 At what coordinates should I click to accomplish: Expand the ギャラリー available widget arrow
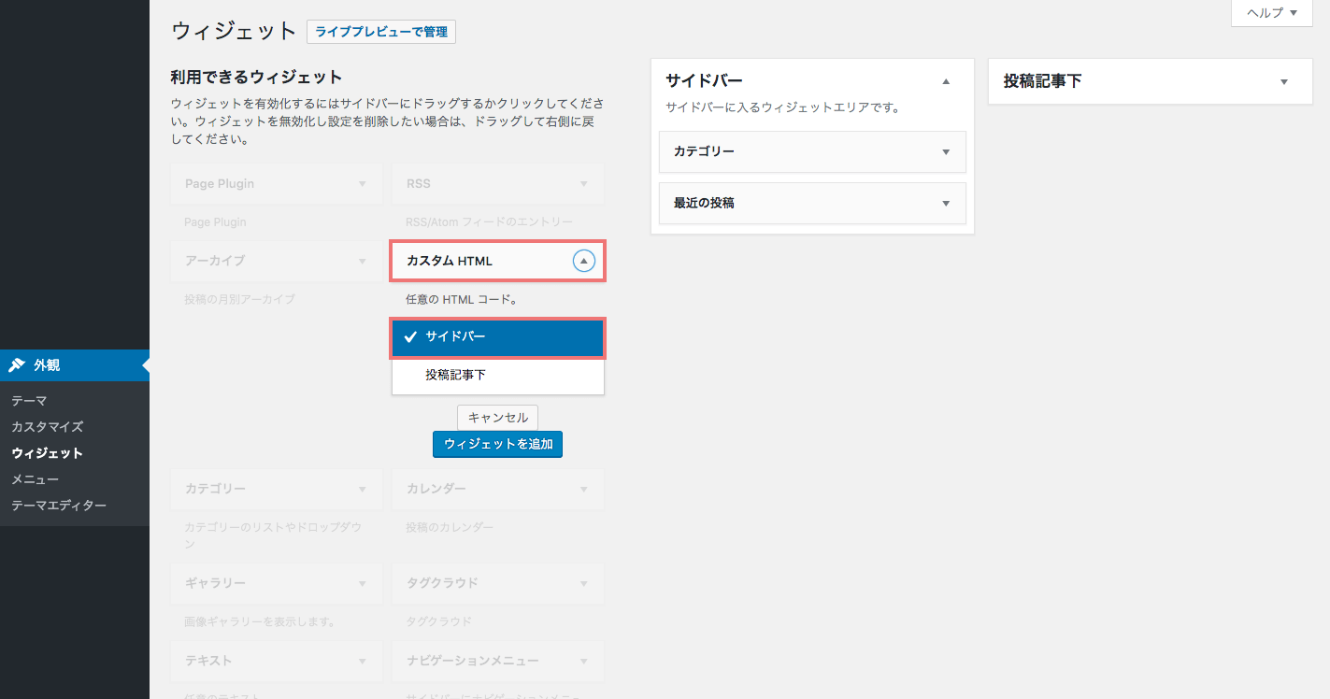363,583
